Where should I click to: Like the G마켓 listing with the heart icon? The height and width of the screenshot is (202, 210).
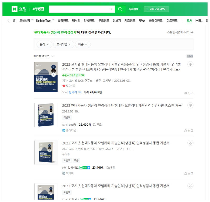[x=190, y=106]
